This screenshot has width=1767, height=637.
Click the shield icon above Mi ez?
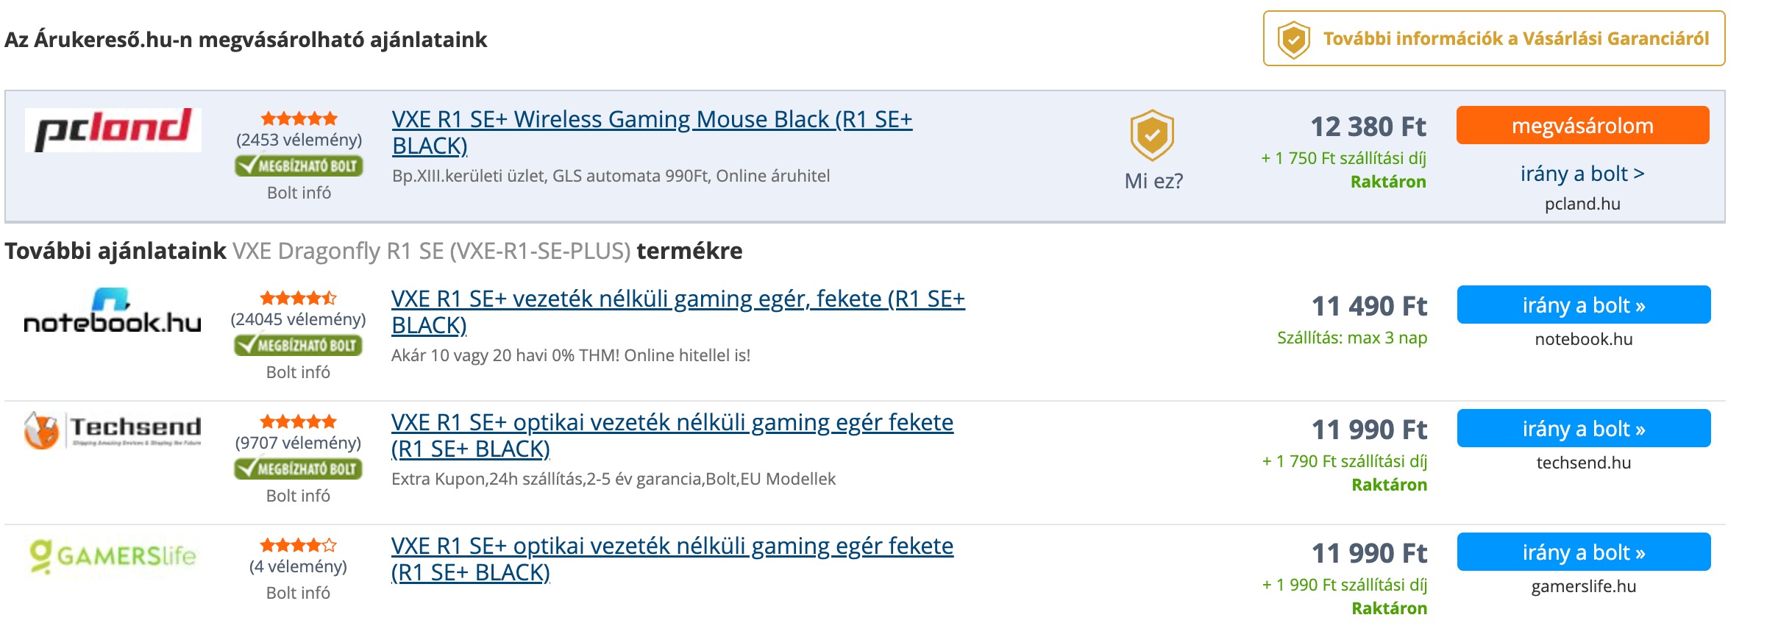[x=1152, y=135]
